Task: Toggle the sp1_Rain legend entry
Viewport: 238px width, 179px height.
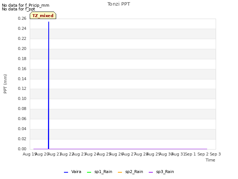Action: click(100, 172)
